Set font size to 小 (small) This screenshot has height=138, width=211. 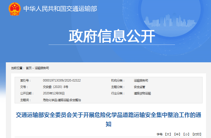tap(186, 134)
